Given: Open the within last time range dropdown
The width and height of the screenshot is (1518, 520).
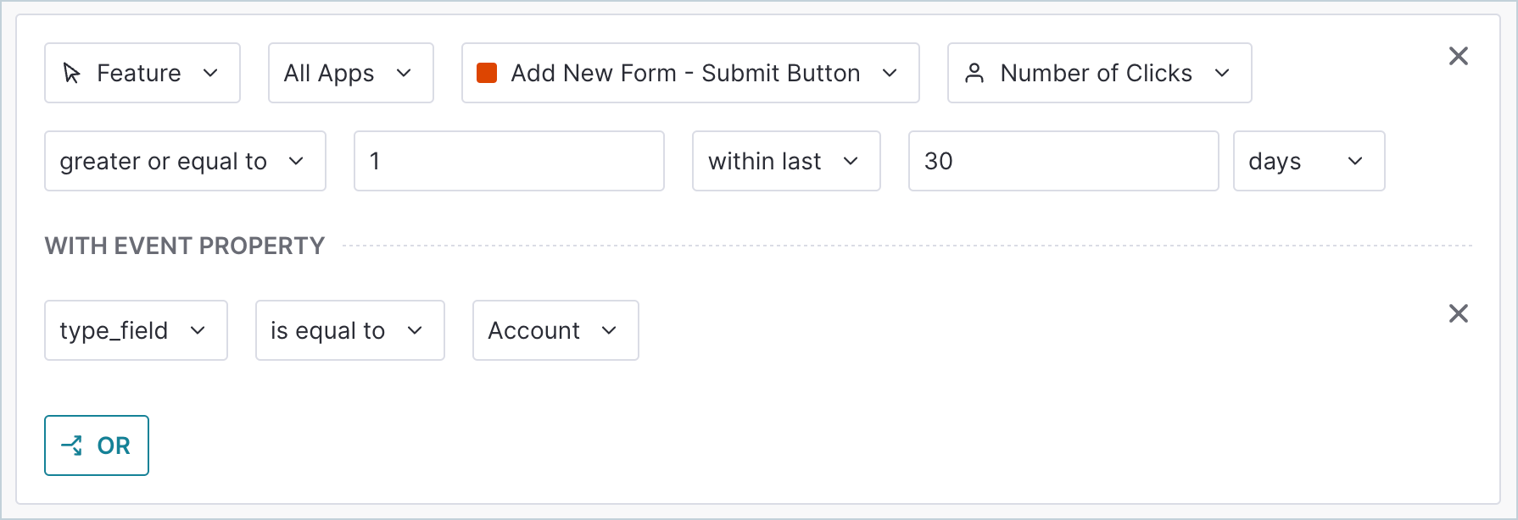Looking at the screenshot, I should point(786,161).
